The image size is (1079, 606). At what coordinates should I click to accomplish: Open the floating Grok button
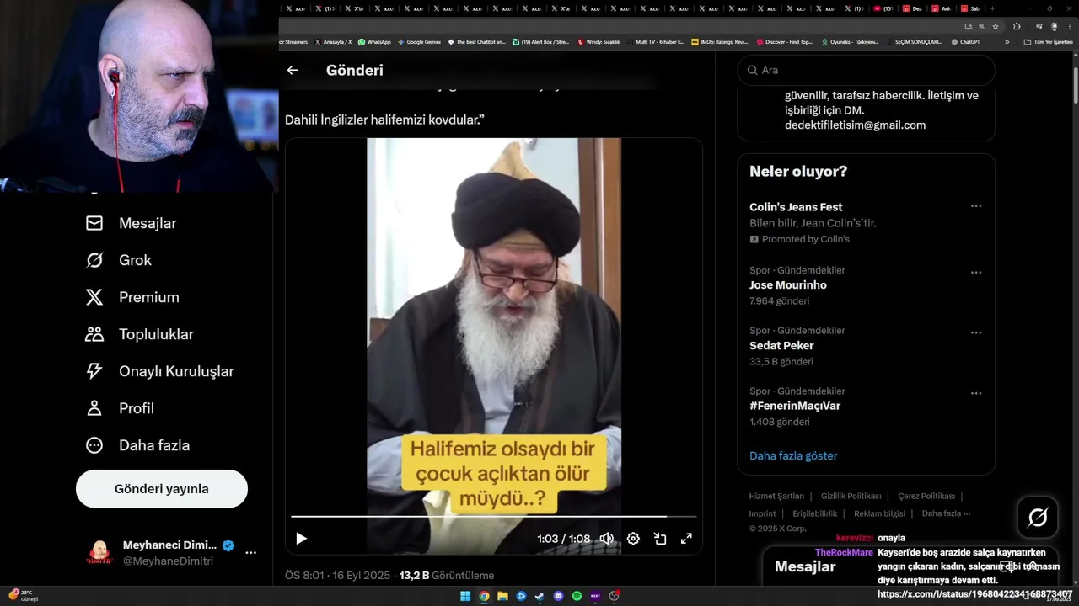click(x=1038, y=518)
